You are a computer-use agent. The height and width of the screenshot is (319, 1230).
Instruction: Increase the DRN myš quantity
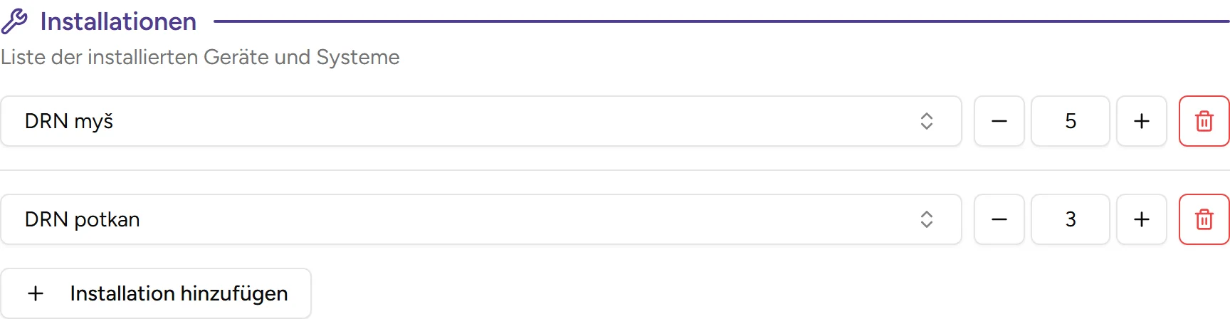(1141, 121)
